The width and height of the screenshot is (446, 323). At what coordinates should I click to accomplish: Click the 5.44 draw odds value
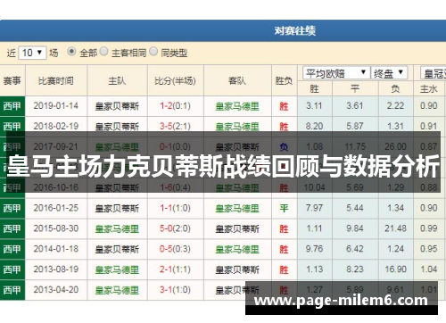tap(355, 208)
